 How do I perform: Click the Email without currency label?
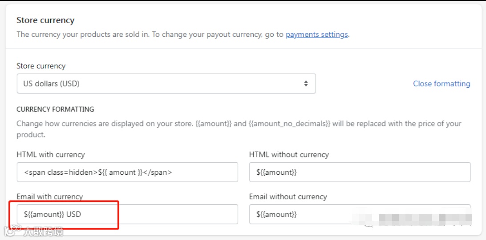pyautogui.click(x=288, y=197)
